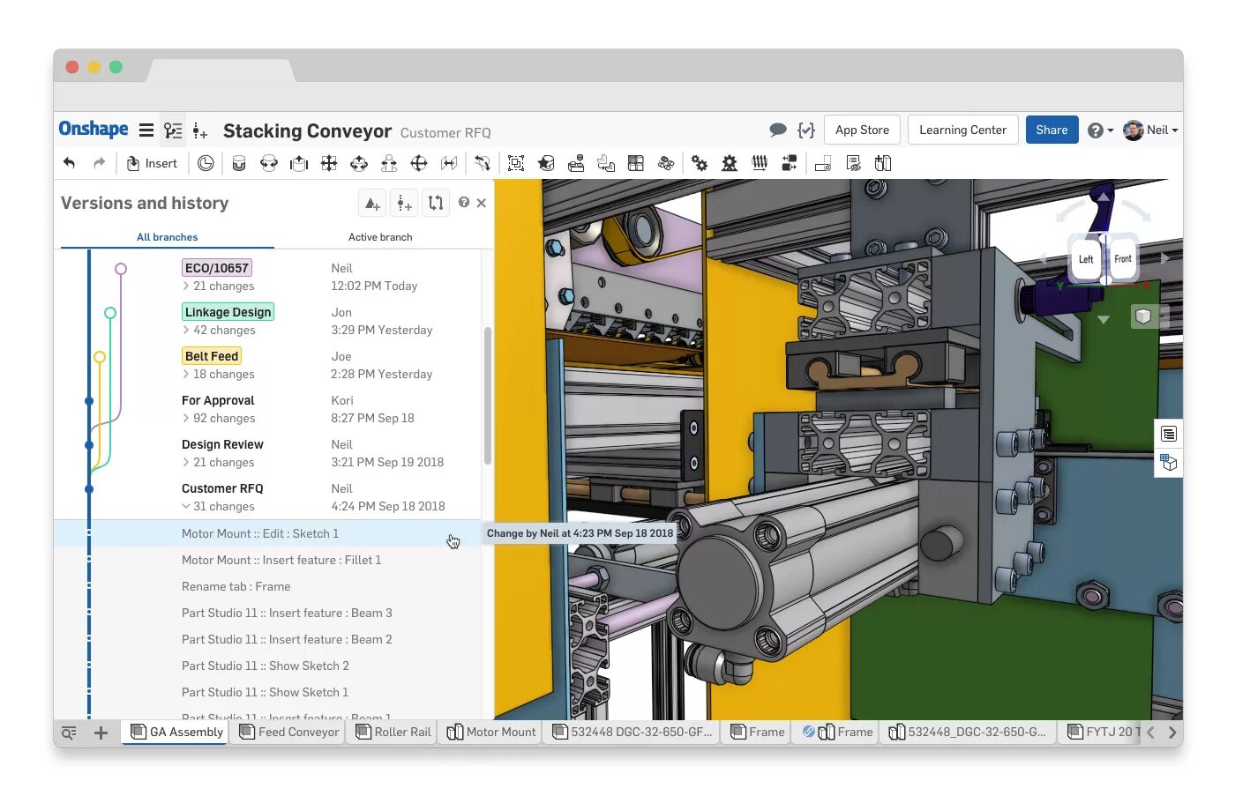
Task: Open the tab manager icon at bottom left
Action: [69, 733]
